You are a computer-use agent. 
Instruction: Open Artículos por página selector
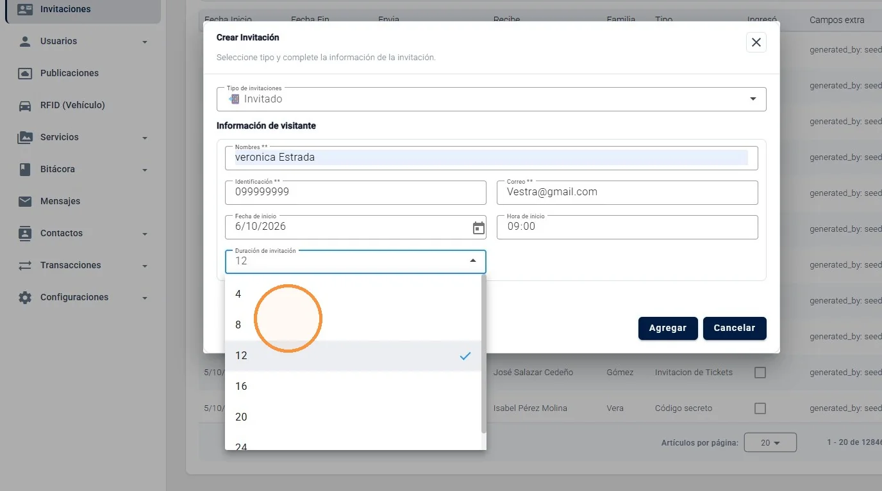tap(770, 442)
